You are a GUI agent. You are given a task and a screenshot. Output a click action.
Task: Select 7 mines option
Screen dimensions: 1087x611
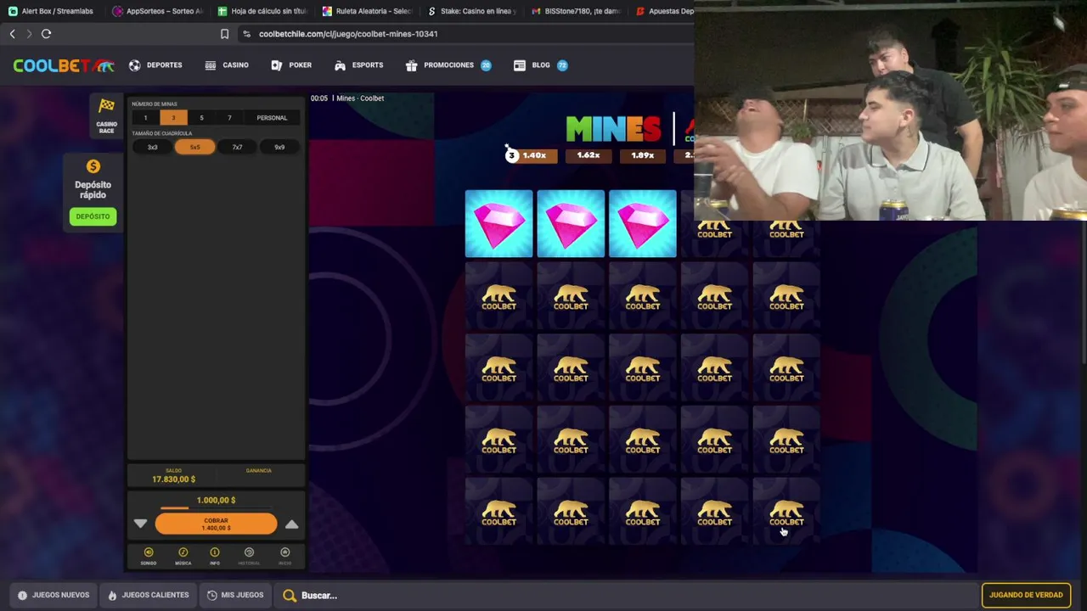(x=229, y=118)
